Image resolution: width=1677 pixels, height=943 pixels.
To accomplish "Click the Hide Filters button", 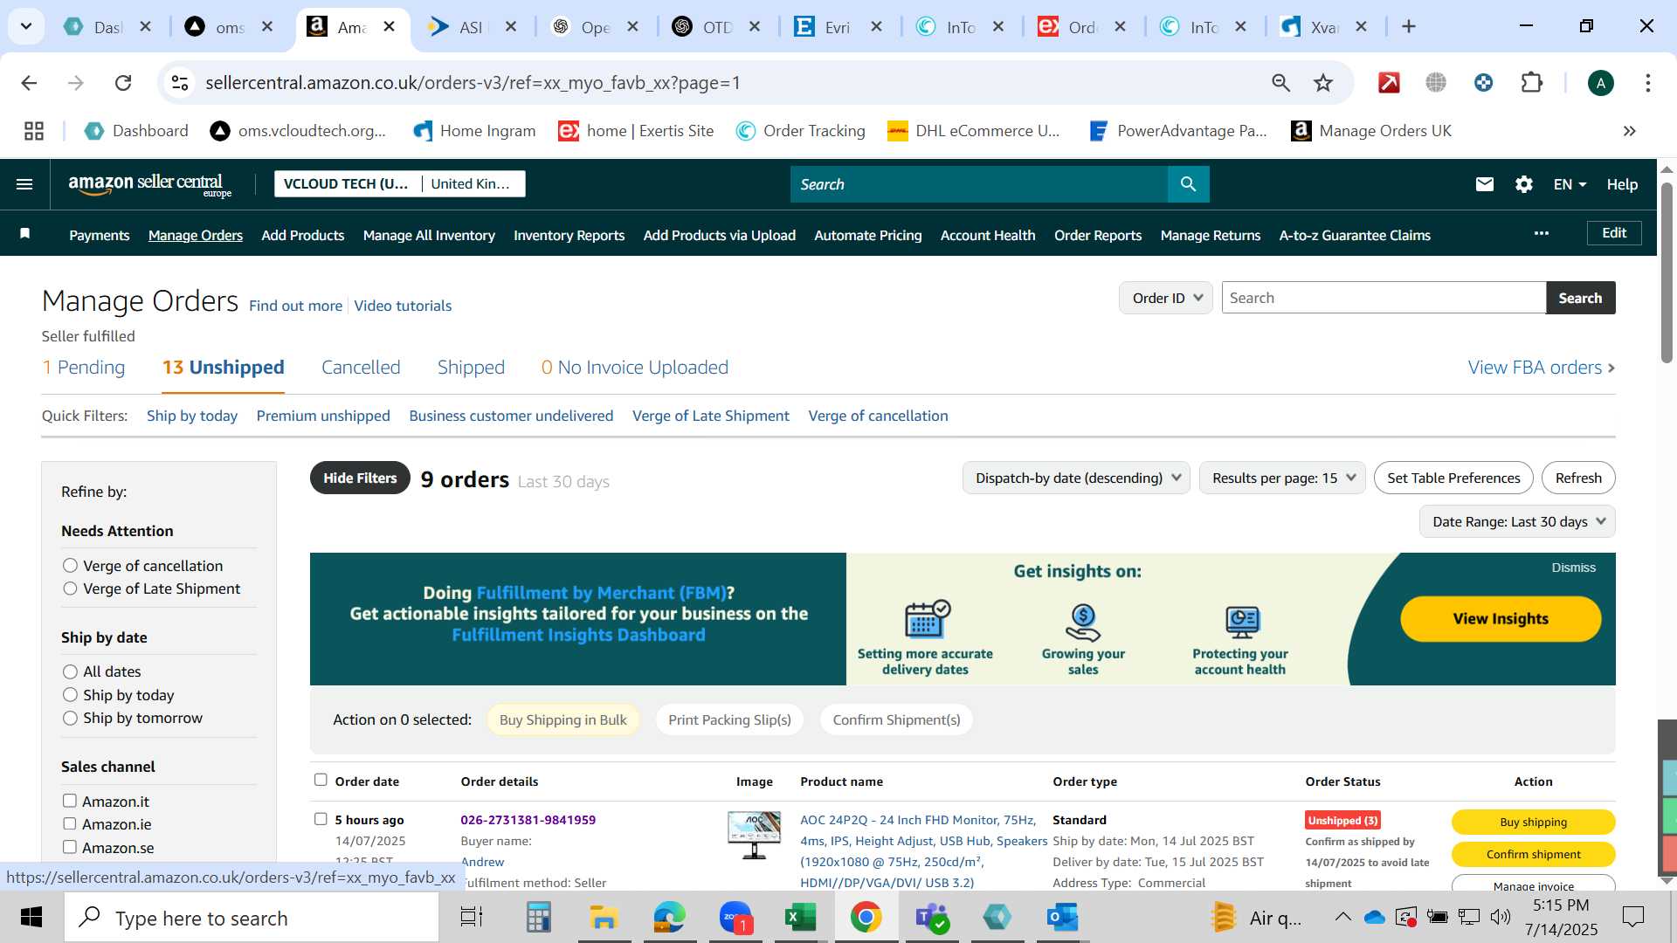I will [x=360, y=478].
